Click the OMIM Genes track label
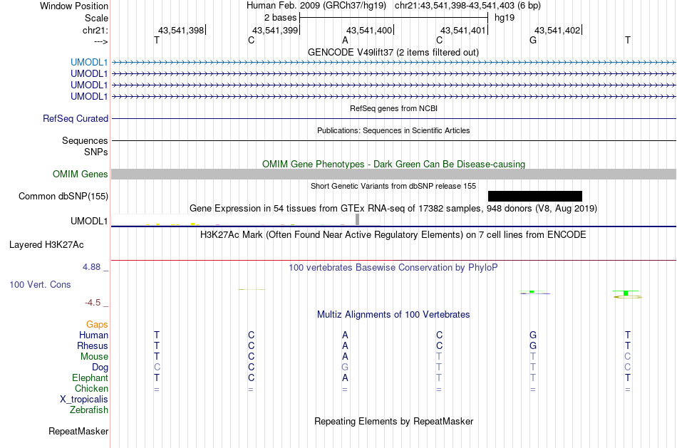This screenshot has width=677, height=448. point(81,174)
